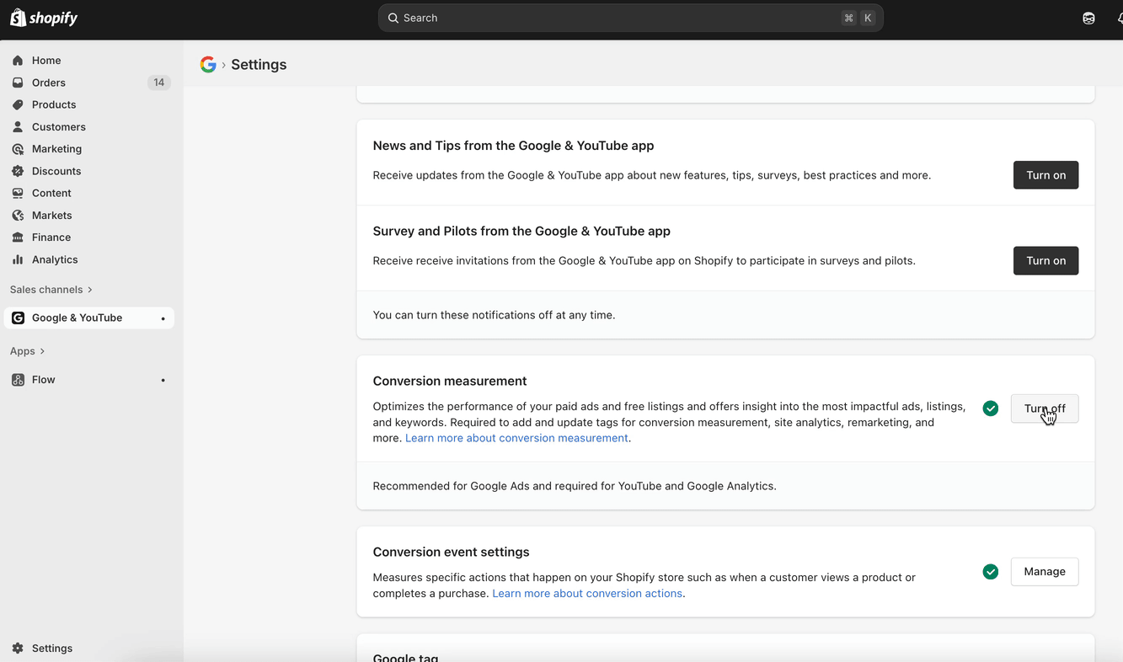Open the Flow app
This screenshot has height=662, width=1123.
(44, 379)
